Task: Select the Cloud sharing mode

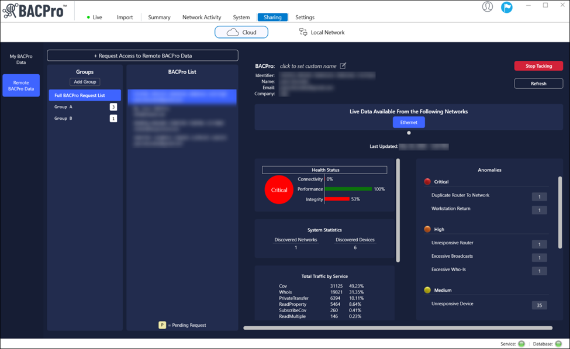Action: 241,32
